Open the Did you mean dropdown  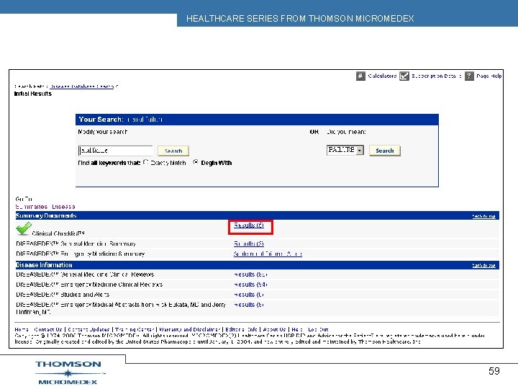[x=345, y=150]
